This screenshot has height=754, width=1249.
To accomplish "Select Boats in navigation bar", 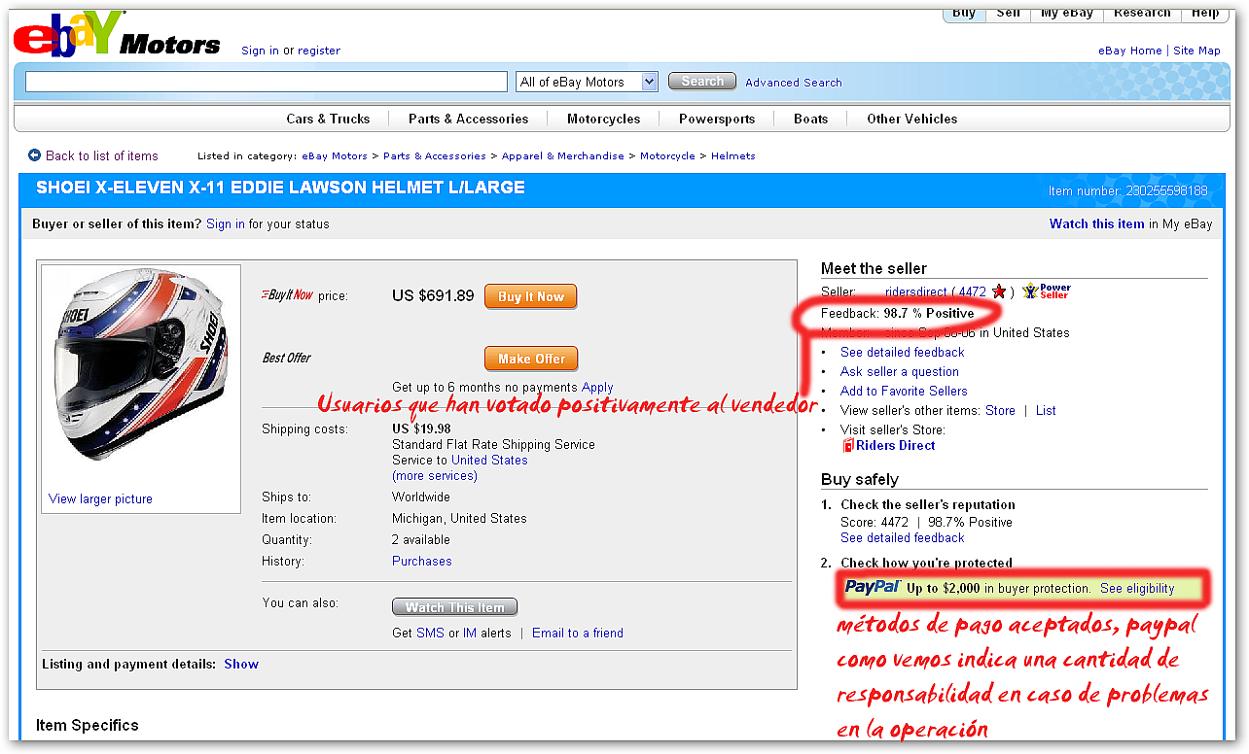I will pyautogui.click(x=811, y=119).
